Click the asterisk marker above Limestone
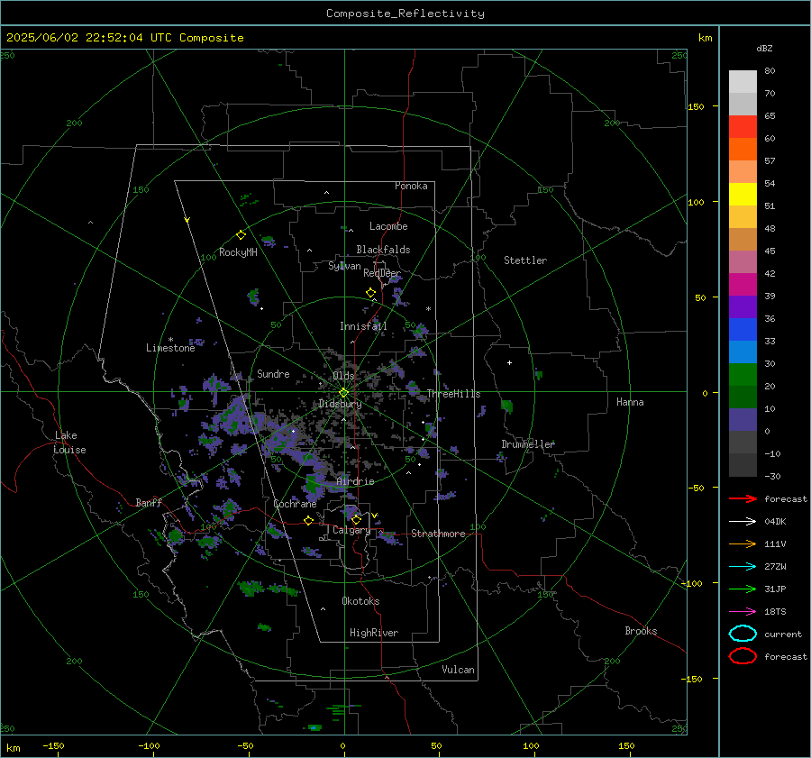 click(170, 340)
